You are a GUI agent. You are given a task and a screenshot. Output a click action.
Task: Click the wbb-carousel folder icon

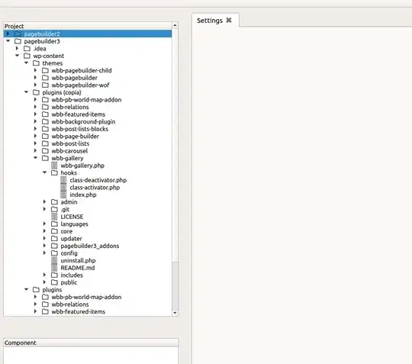(x=46, y=150)
